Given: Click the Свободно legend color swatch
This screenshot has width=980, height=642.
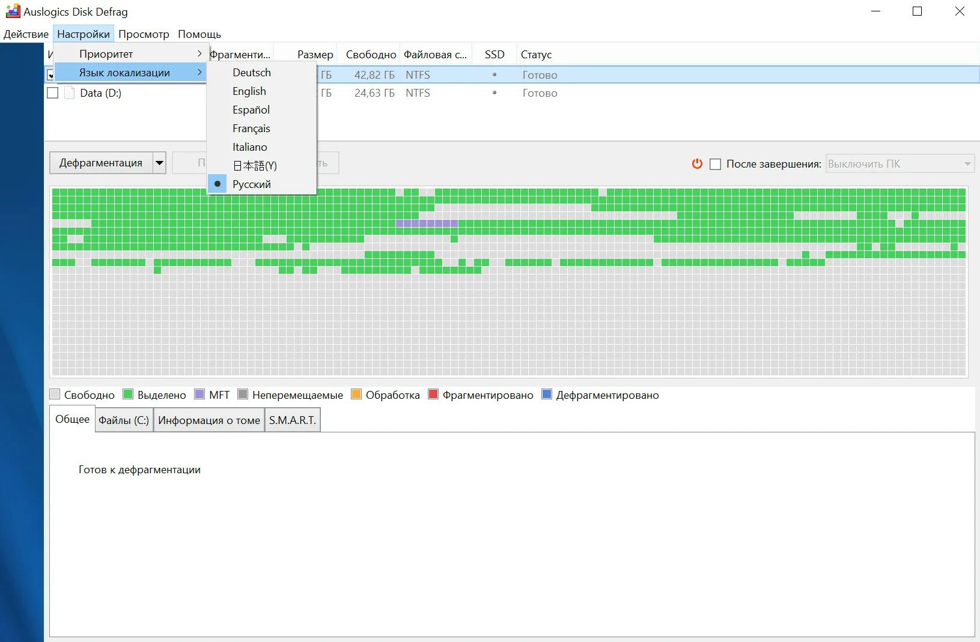Looking at the screenshot, I should (x=55, y=394).
